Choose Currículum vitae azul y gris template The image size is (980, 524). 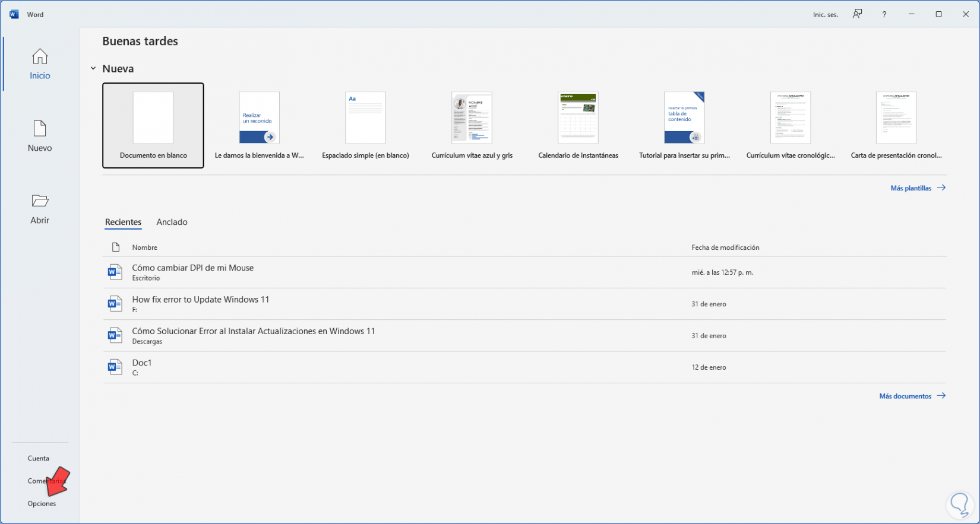click(x=472, y=125)
